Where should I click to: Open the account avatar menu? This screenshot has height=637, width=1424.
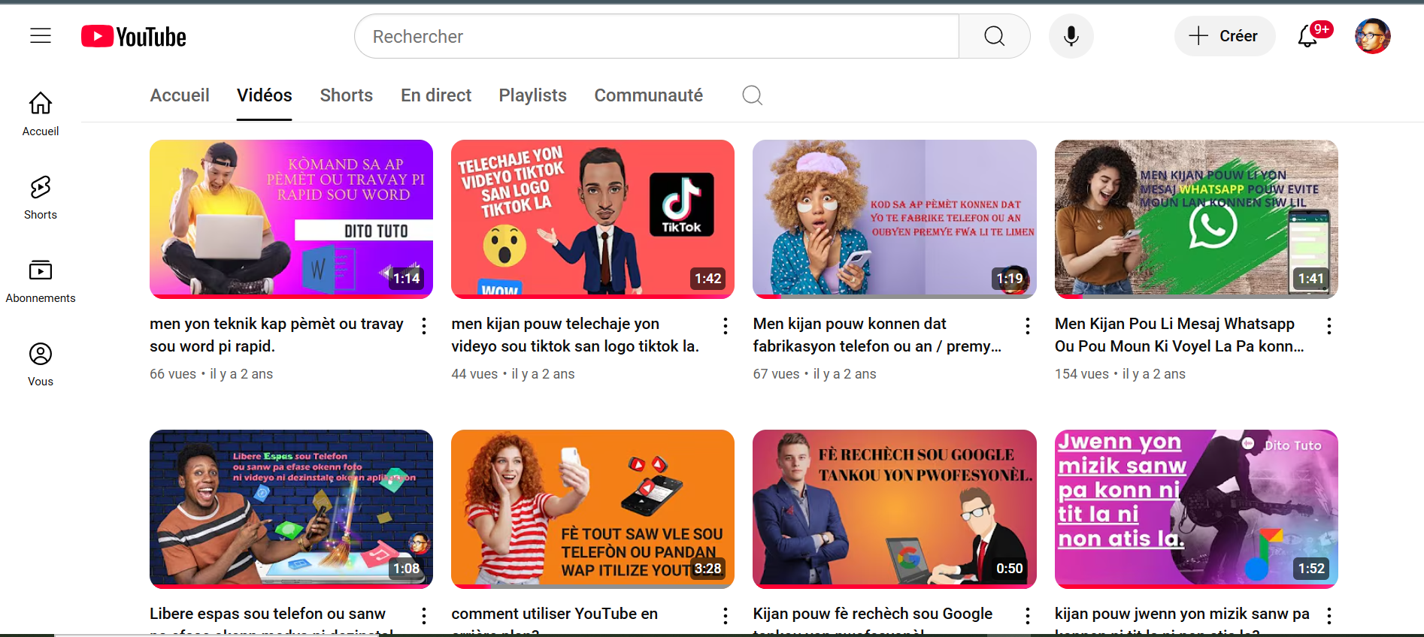[1372, 36]
